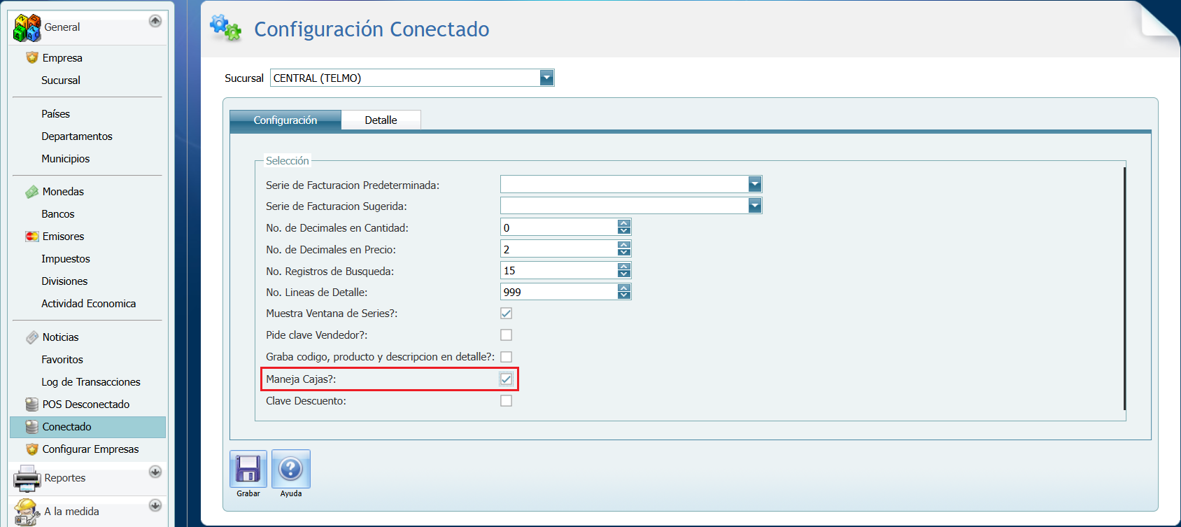The width and height of the screenshot is (1181, 527).
Task: Enable the Pide clave Vendedor checkbox
Action: point(506,335)
